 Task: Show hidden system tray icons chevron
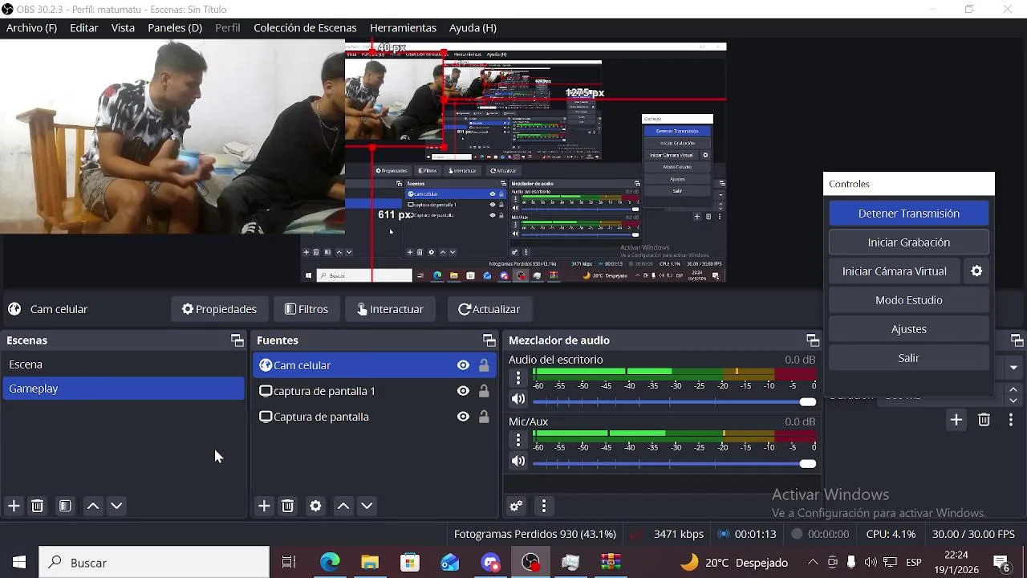[813, 563]
